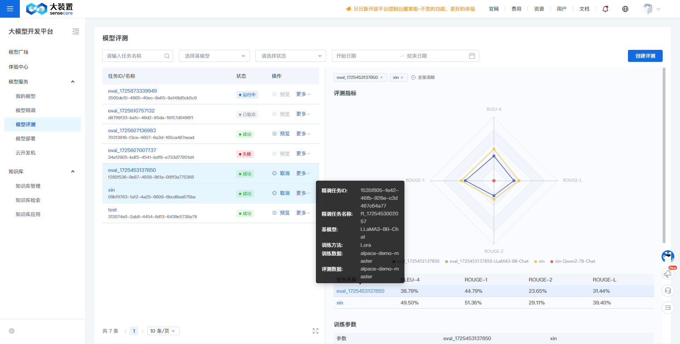This screenshot has height=344, width=680.
Task: Go to 模型部署
Action: pyautogui.click(x=25, y=139)
